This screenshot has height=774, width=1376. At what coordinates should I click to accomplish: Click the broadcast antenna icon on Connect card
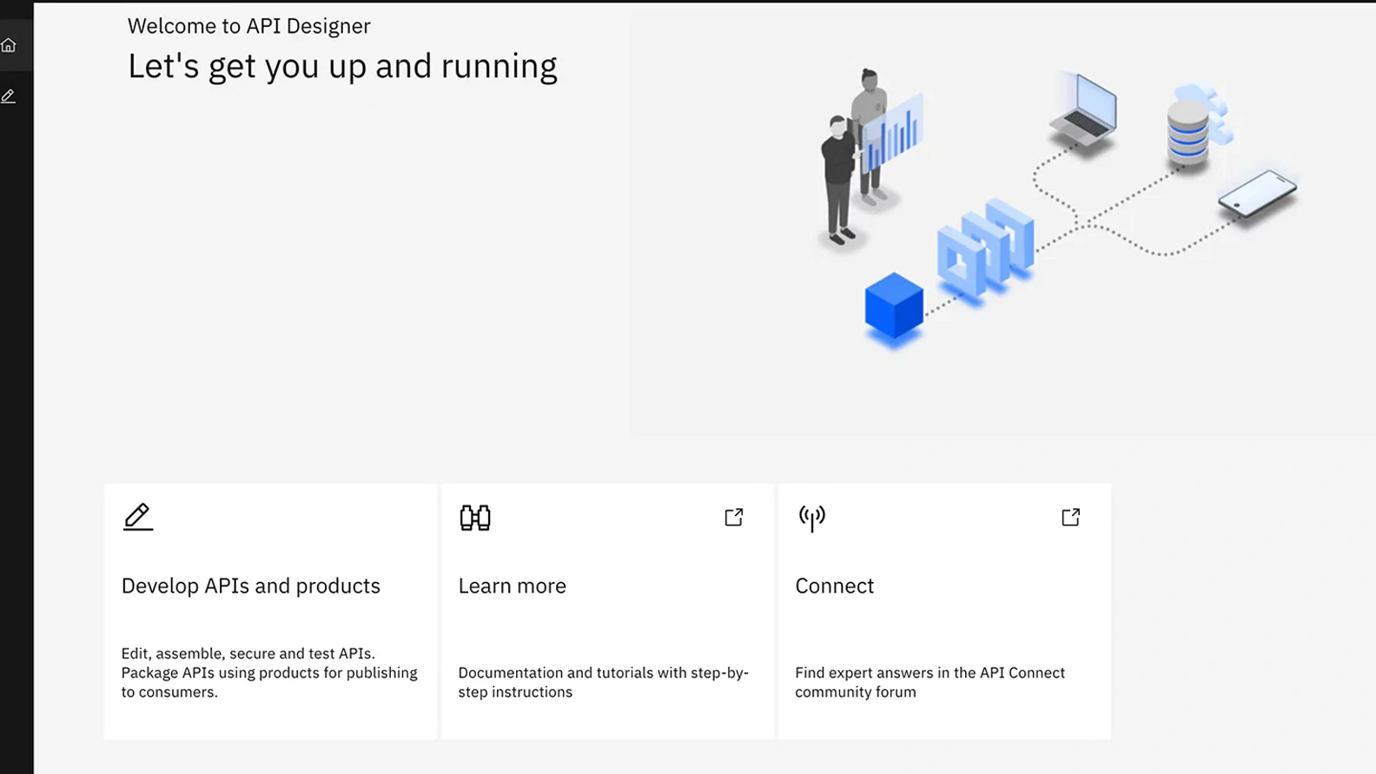tap(812, 518)
